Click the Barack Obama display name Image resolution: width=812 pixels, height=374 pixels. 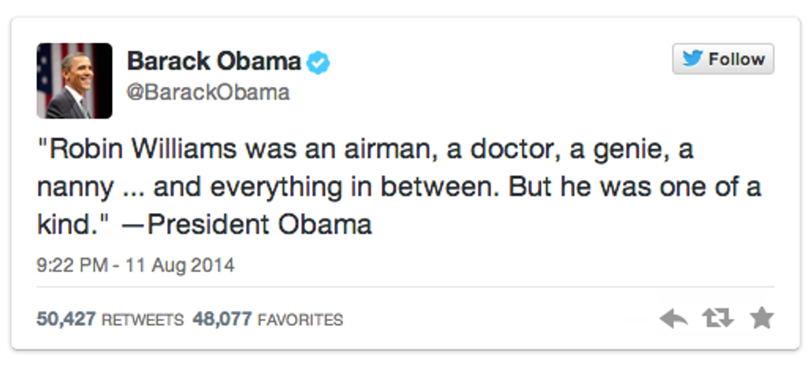tap(213, 61)
